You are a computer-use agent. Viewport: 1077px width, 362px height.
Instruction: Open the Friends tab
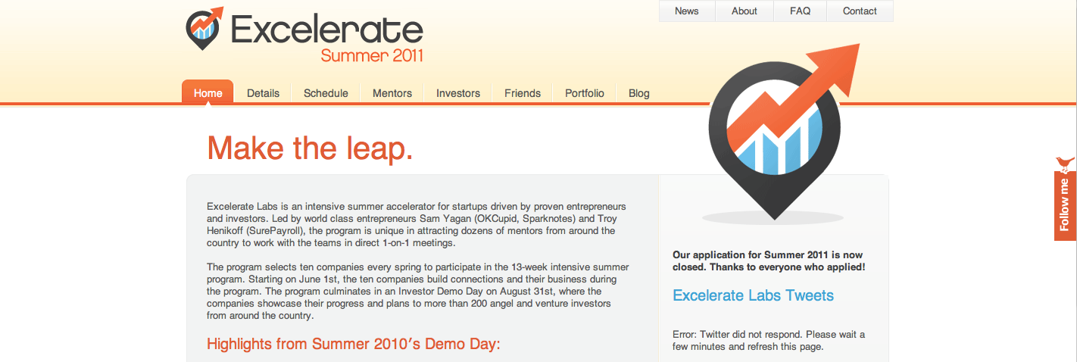pyautogui.click(x=523, y=93)
